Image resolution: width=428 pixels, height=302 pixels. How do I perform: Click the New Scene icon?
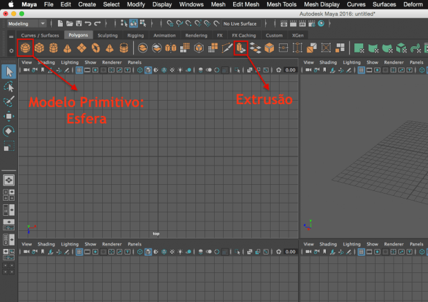(60, 23)
